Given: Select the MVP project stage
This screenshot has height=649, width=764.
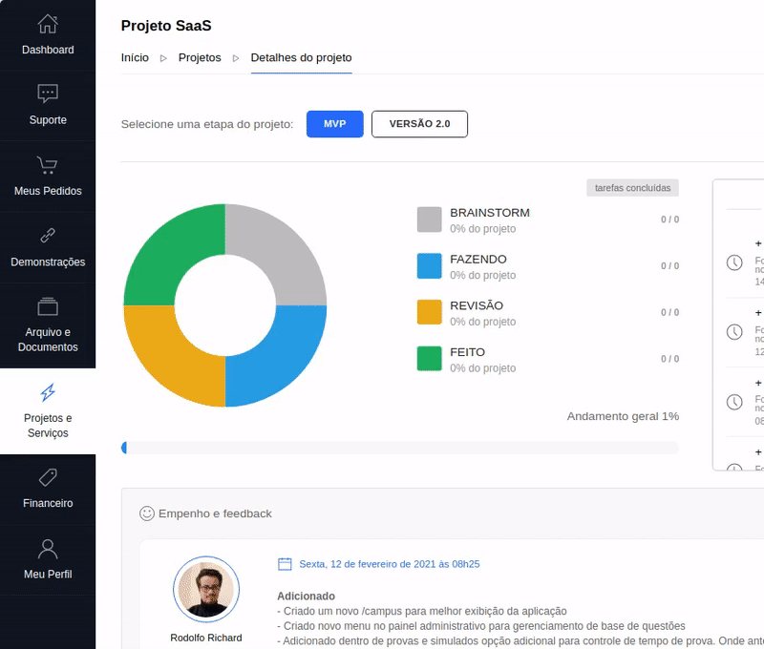Looking at the screenshot, I should pyautogui.click(x=334, y=124).
